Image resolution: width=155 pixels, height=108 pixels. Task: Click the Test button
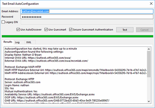125,30
